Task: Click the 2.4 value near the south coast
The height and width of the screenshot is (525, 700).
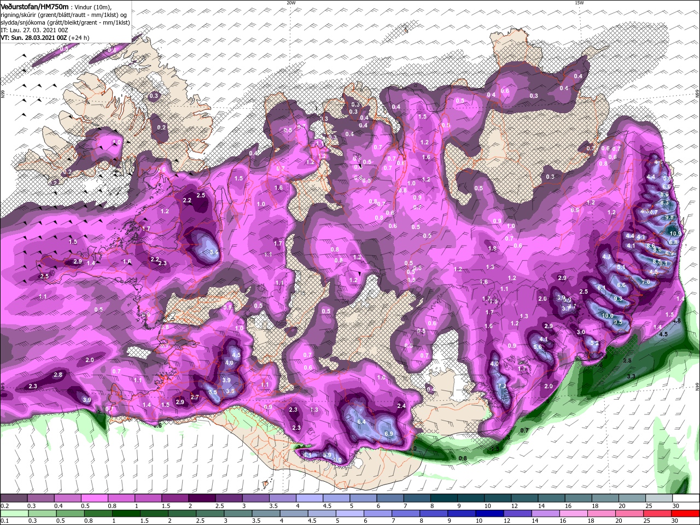Action: [x=401, y=406]
